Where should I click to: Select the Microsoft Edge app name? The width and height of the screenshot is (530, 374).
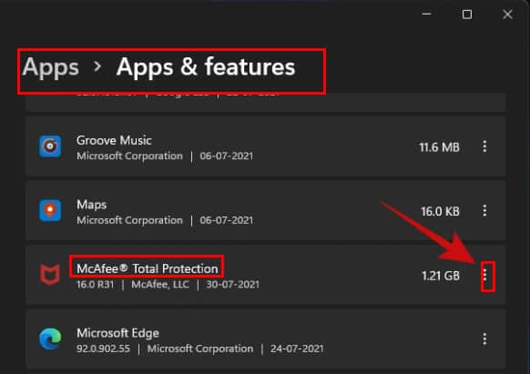(x=117, y=333)
